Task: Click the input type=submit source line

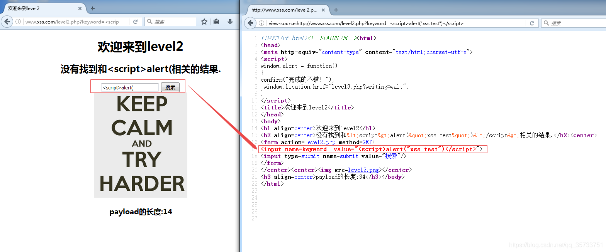Action: (x=334, y=156)
